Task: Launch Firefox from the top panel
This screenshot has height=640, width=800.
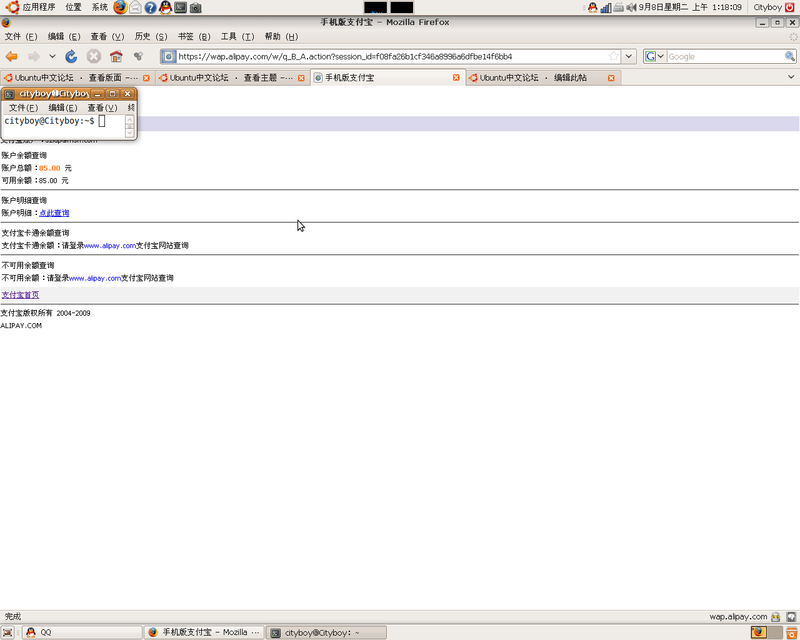Action: 120,7
